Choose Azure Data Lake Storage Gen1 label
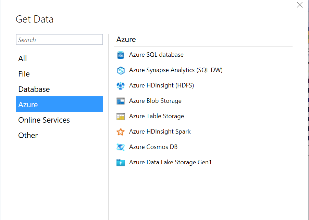The image size is (309, 220). click(170, 162)
